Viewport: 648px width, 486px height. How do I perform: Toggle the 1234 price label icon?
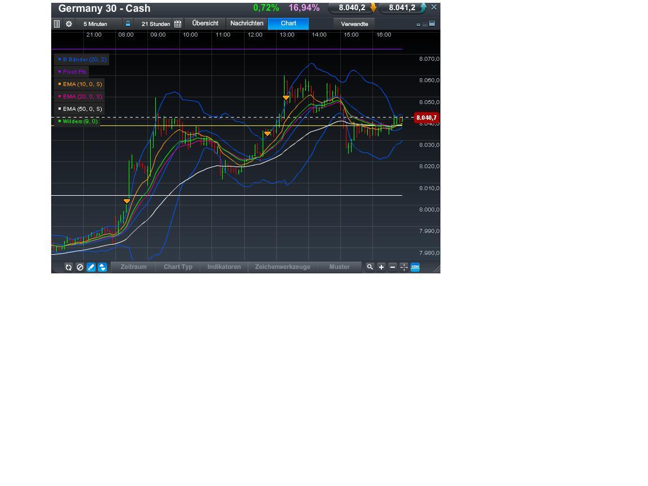pos(415,267)
